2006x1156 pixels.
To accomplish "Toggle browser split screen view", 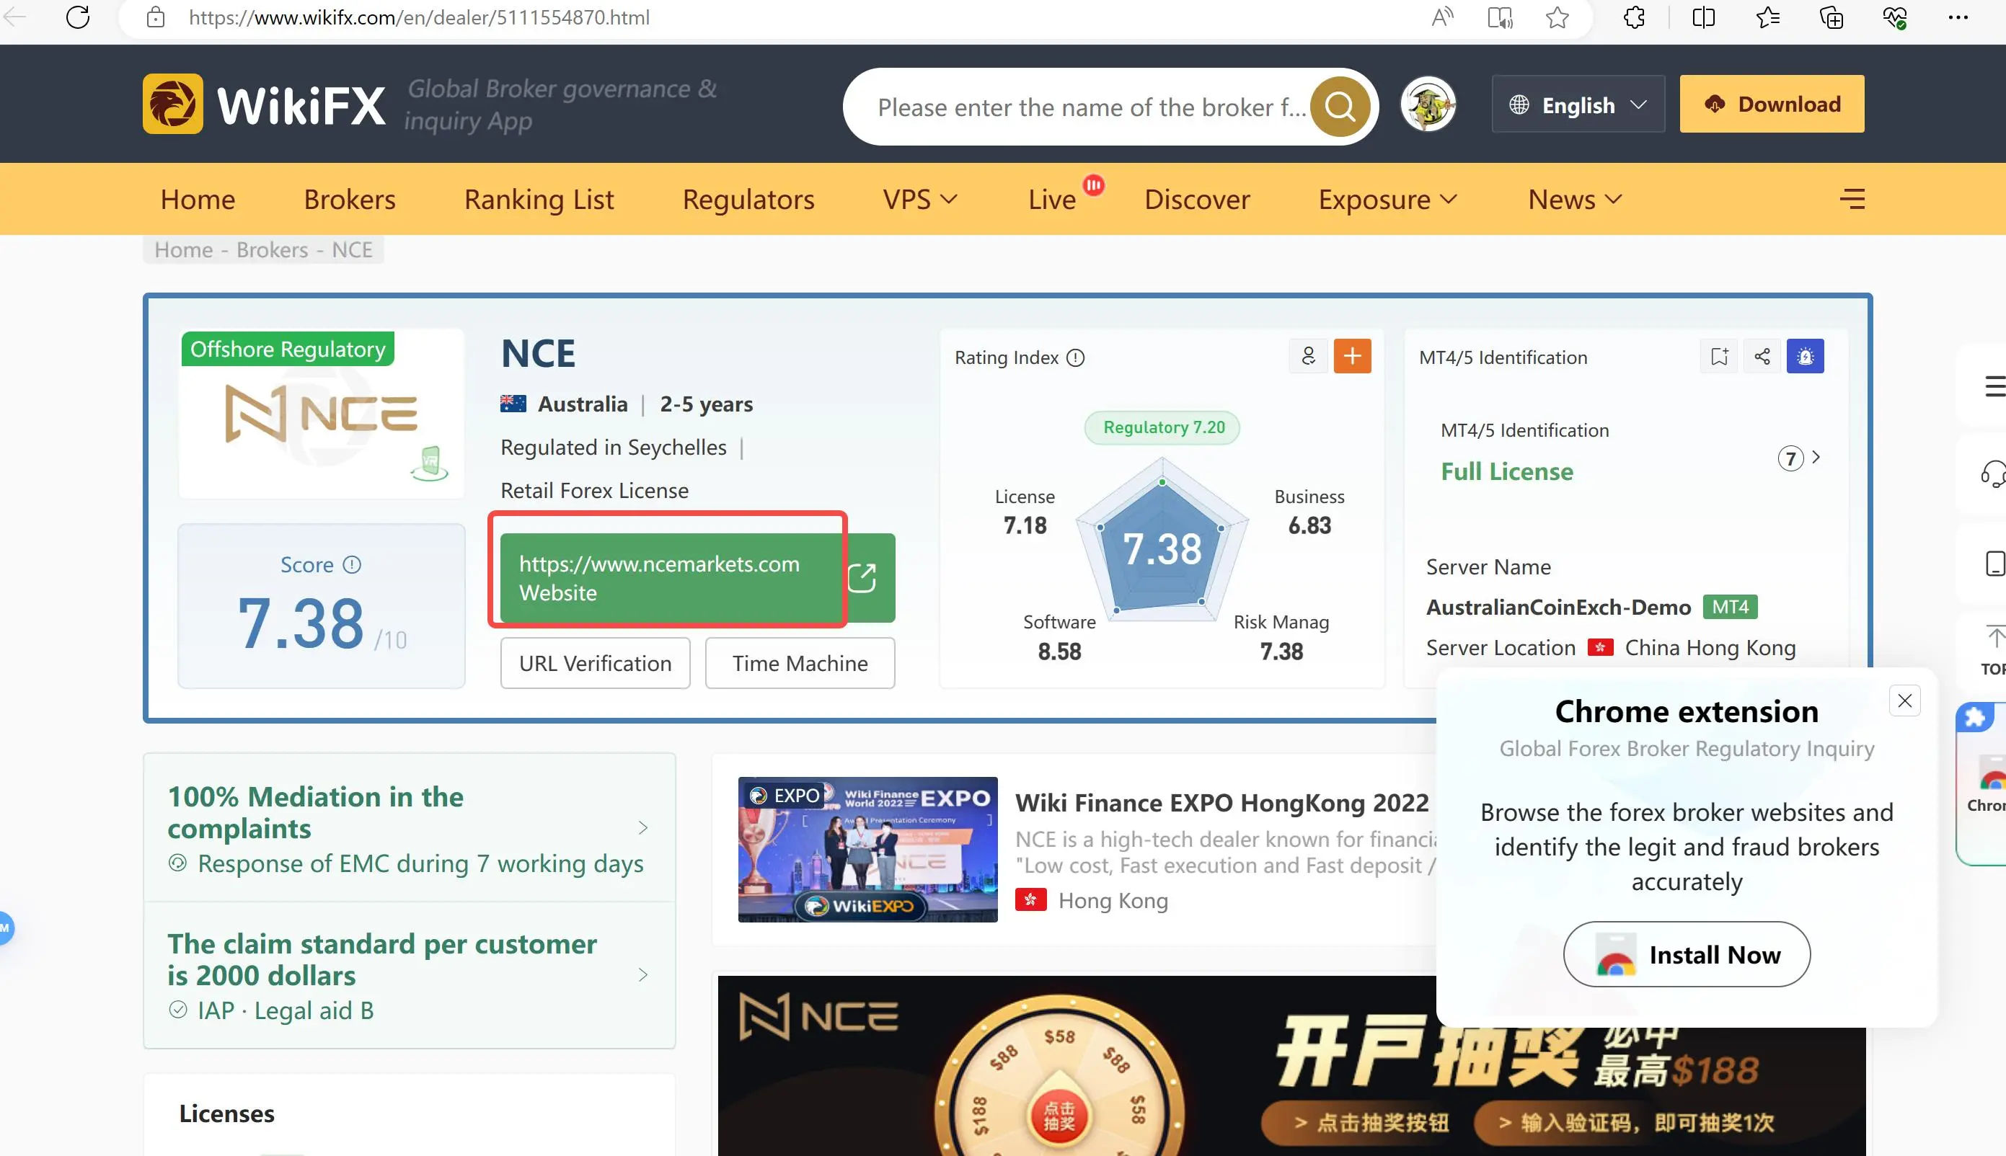I will pos(1703,17).
